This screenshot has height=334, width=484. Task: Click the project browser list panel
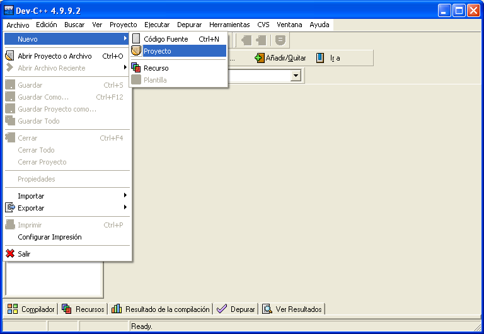pyautogui.click(x=54, y=279)
